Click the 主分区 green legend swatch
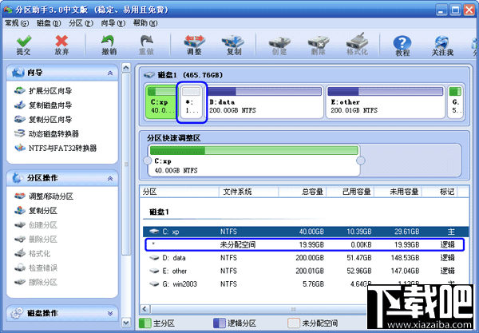The height and width of the screenshot is (333, 479). click(145, 323)
